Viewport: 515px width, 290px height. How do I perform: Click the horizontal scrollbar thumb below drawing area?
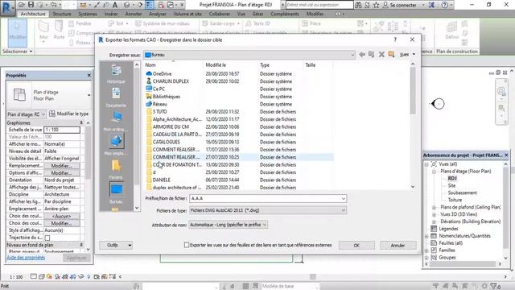[313, 276]
